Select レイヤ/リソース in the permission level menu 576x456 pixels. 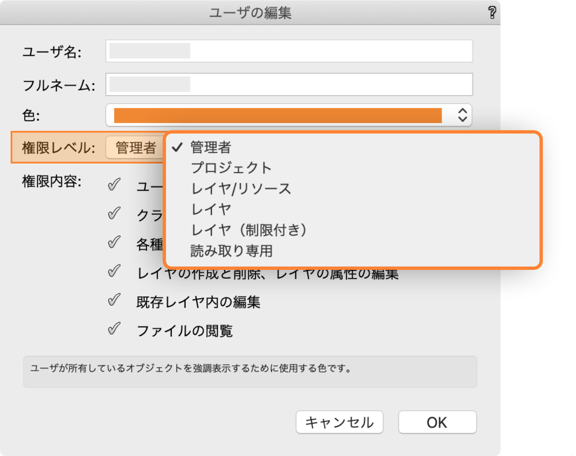(x=241, y=188)
